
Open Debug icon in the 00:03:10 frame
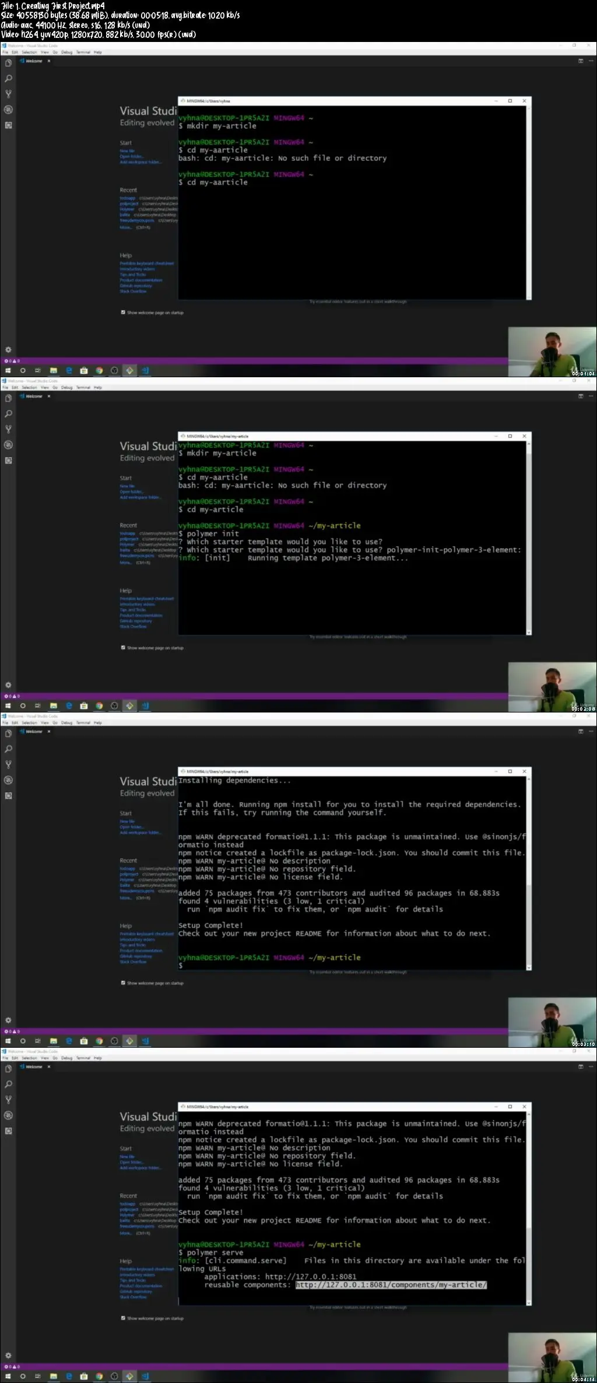[x=8, y=780]
